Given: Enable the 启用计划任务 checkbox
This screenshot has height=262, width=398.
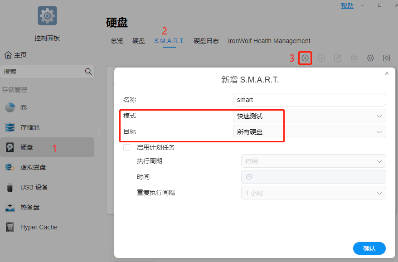Looking at the screenshot, I should point(126,147).
